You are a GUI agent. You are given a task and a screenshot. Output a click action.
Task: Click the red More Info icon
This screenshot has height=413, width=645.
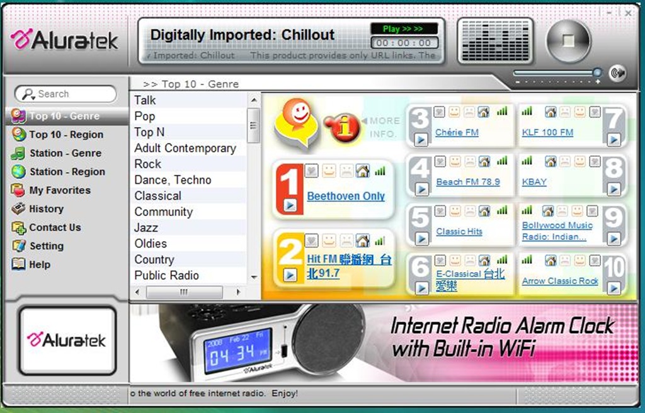coord(342,127)
